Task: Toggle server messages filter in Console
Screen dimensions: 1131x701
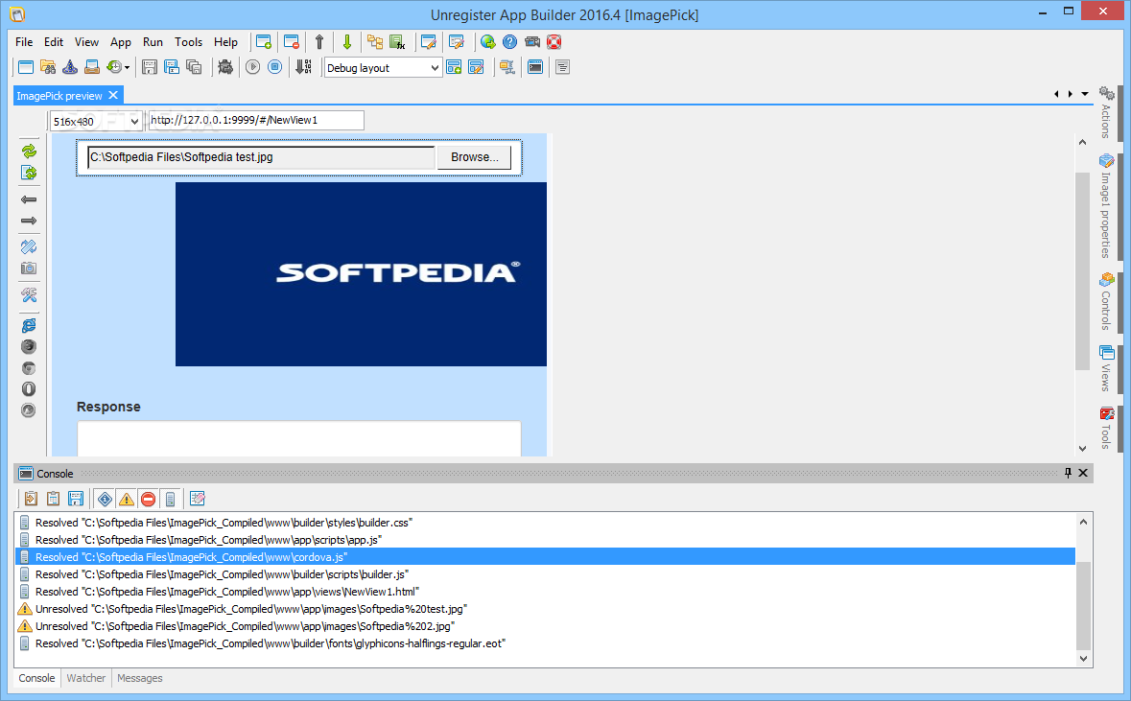Action: [170, 499]
